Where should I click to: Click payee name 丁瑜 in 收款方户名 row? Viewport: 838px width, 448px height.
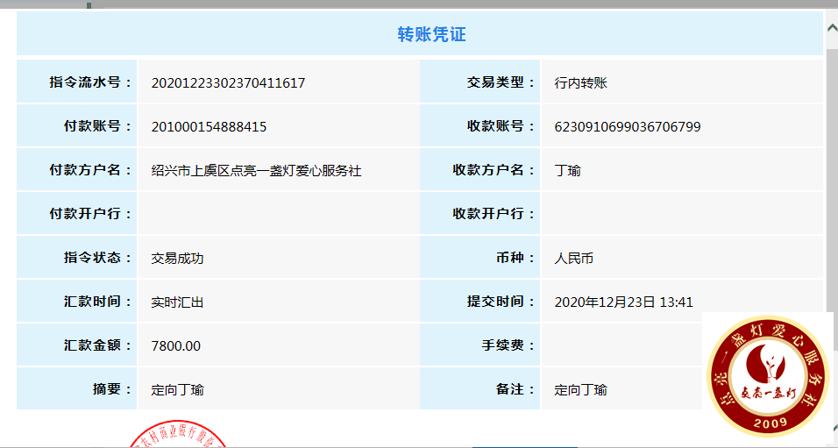[567, 171]
